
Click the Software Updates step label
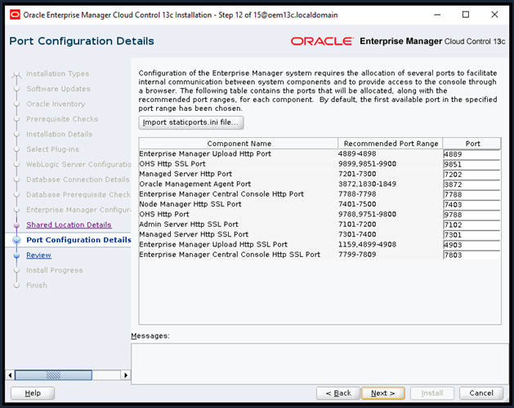pyautogui.click(x=58, y=89)
